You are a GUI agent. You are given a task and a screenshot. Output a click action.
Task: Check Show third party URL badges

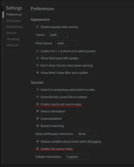pos(38,58)
